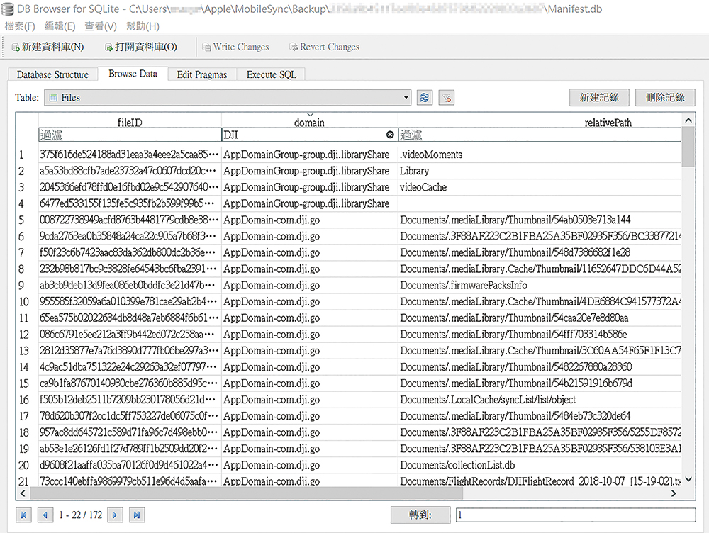Screen dimensions: 709x533
Task: Click the horizontal scrollbar right arrow
Action: (x=674, y=493)
